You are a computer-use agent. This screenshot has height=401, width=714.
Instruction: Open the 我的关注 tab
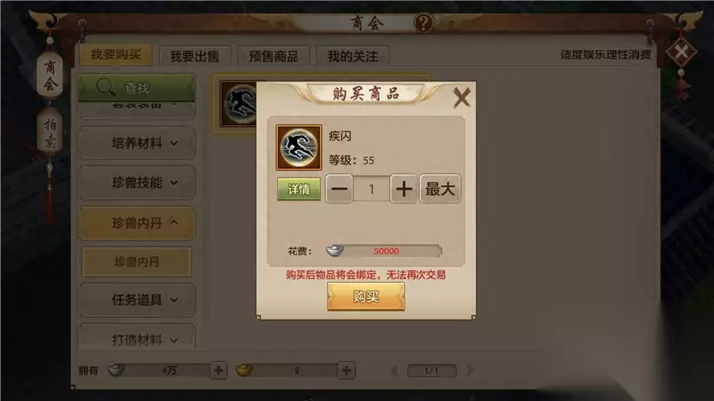tap(352, 56)
